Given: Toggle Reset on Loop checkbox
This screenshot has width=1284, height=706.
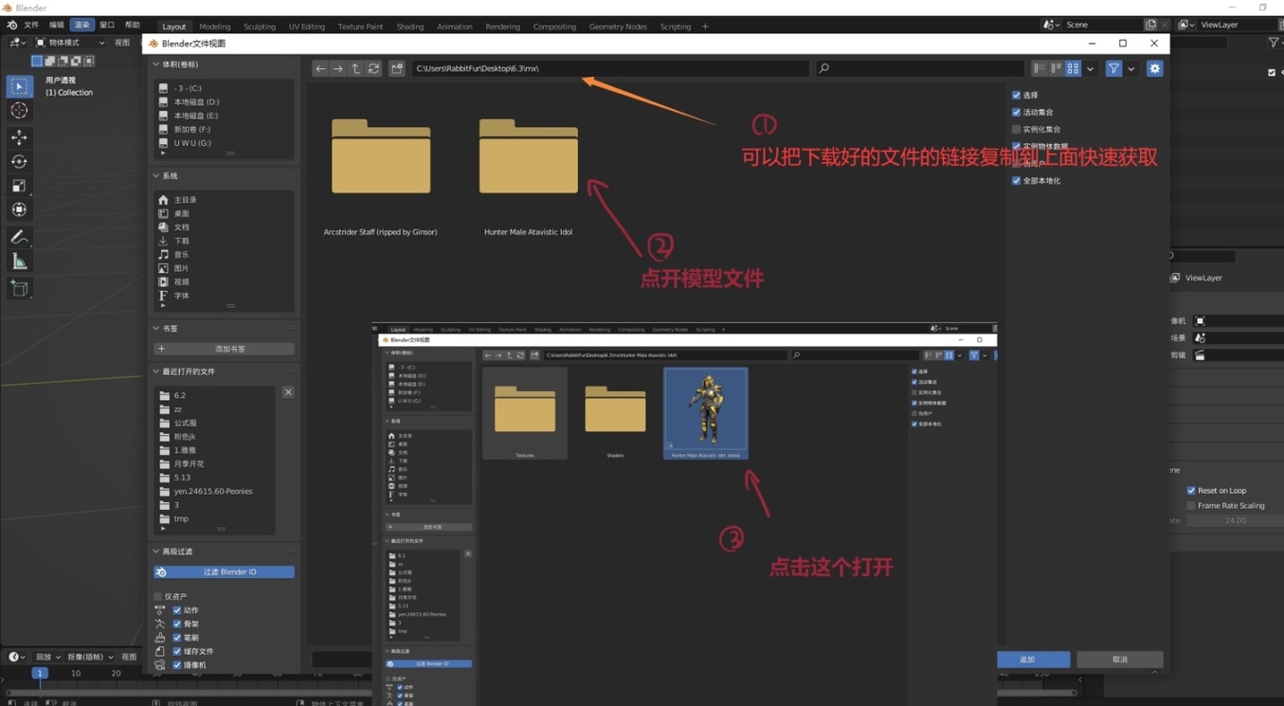Looking at the screenshot, I should click(1191, 490).
